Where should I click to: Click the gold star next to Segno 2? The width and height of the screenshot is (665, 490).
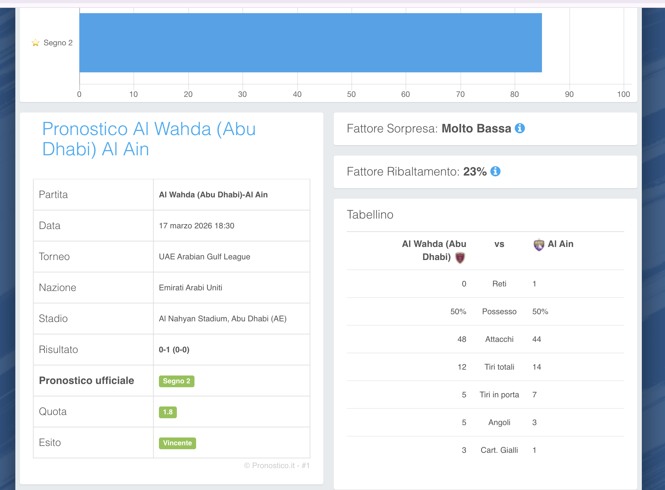[36, 43]
